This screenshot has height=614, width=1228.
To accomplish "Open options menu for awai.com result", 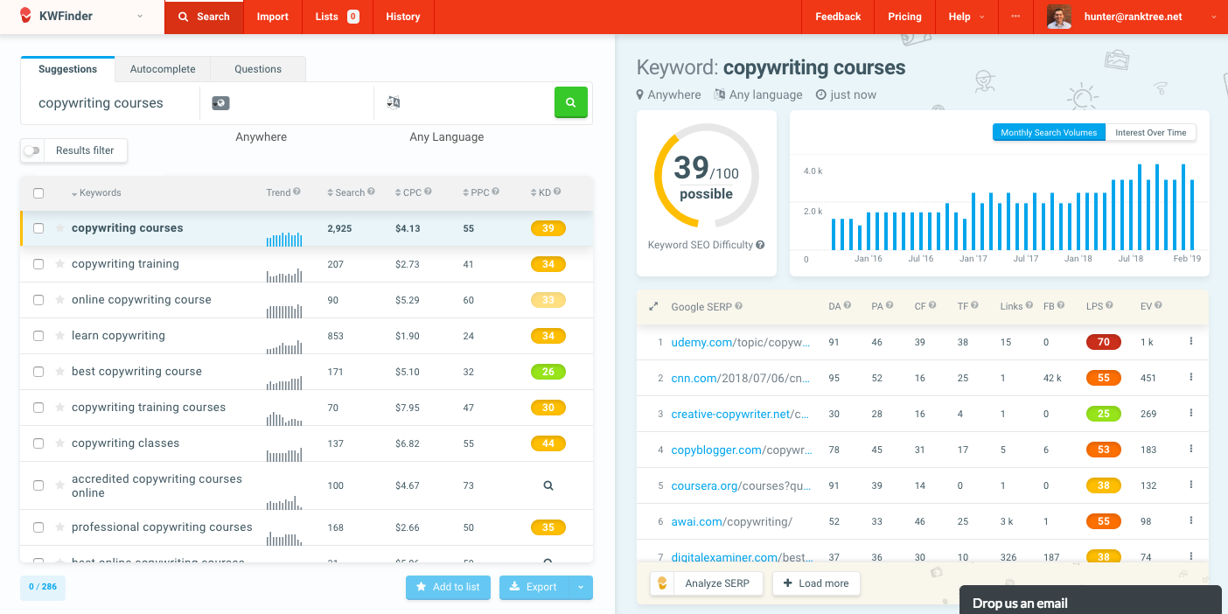I will 1191,521.
